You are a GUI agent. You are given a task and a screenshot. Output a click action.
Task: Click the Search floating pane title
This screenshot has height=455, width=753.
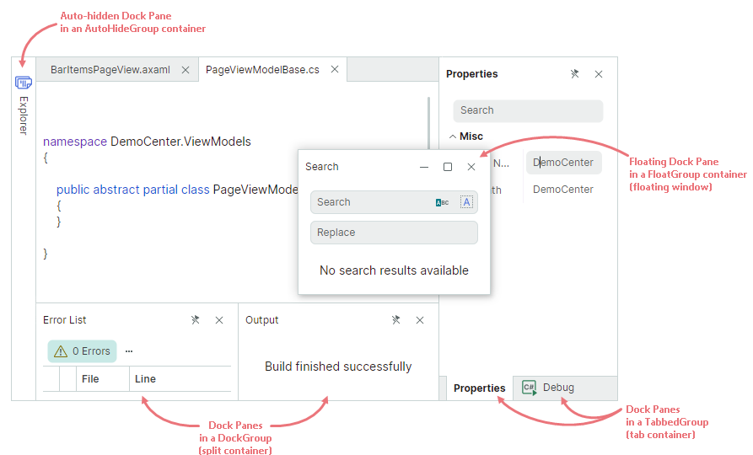click(x=322, y=167)
